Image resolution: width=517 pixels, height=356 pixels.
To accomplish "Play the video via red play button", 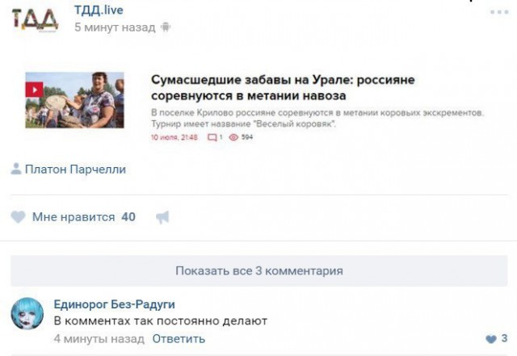I will click(x=34, y=90).
